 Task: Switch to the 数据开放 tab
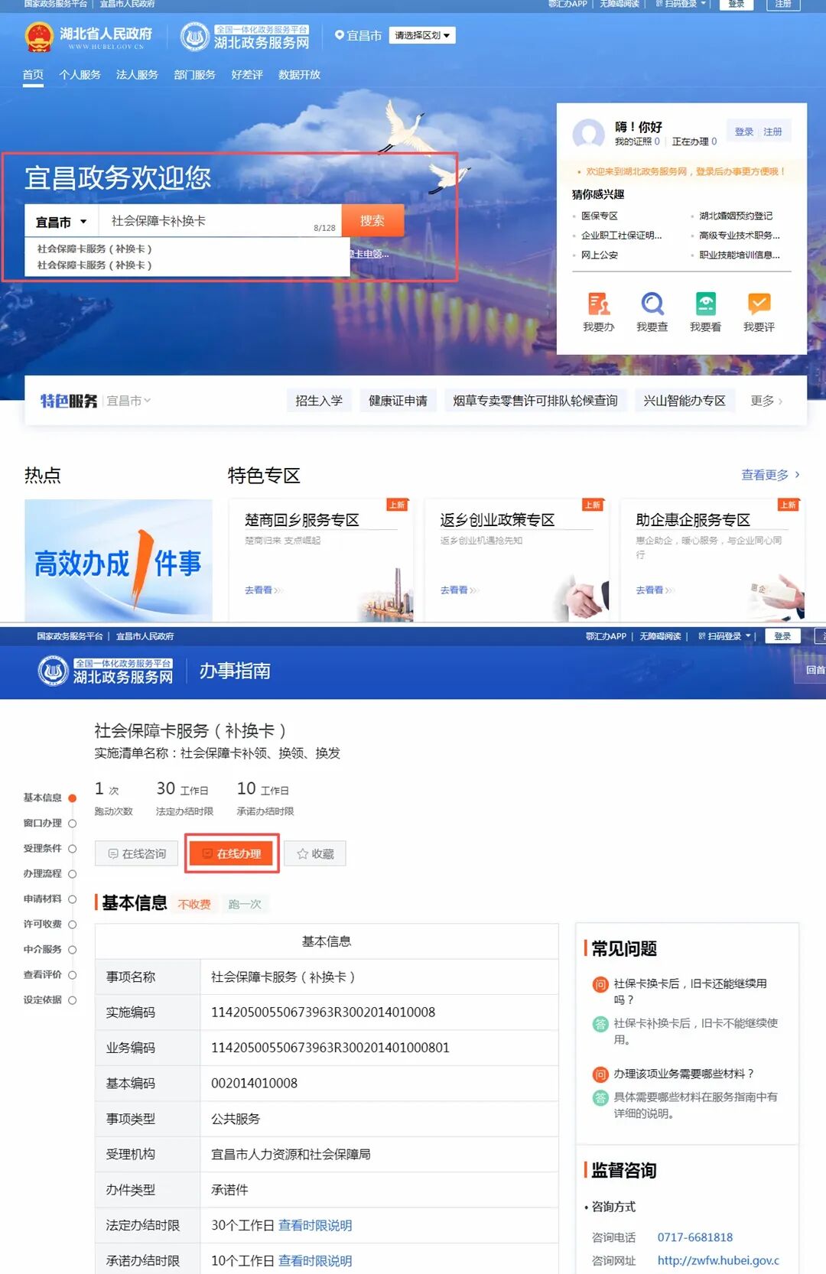tap(299, 75)
